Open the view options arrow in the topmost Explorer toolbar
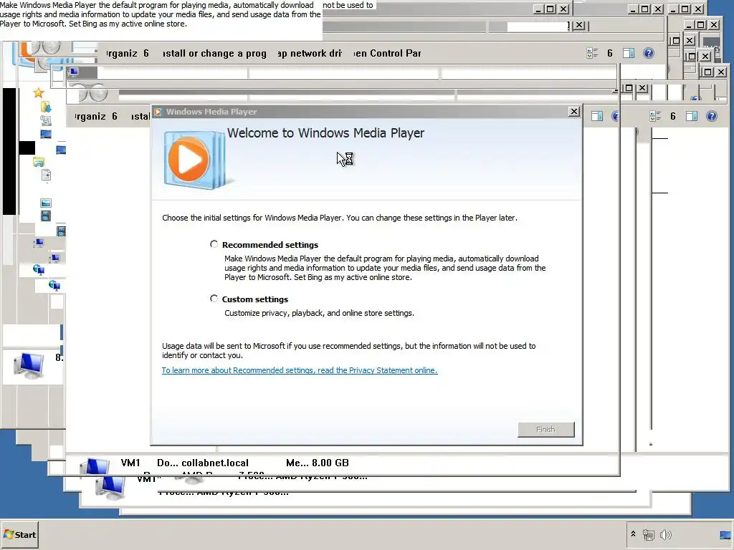This screenshot has height=550, width=734. click(x=610, y=53)
